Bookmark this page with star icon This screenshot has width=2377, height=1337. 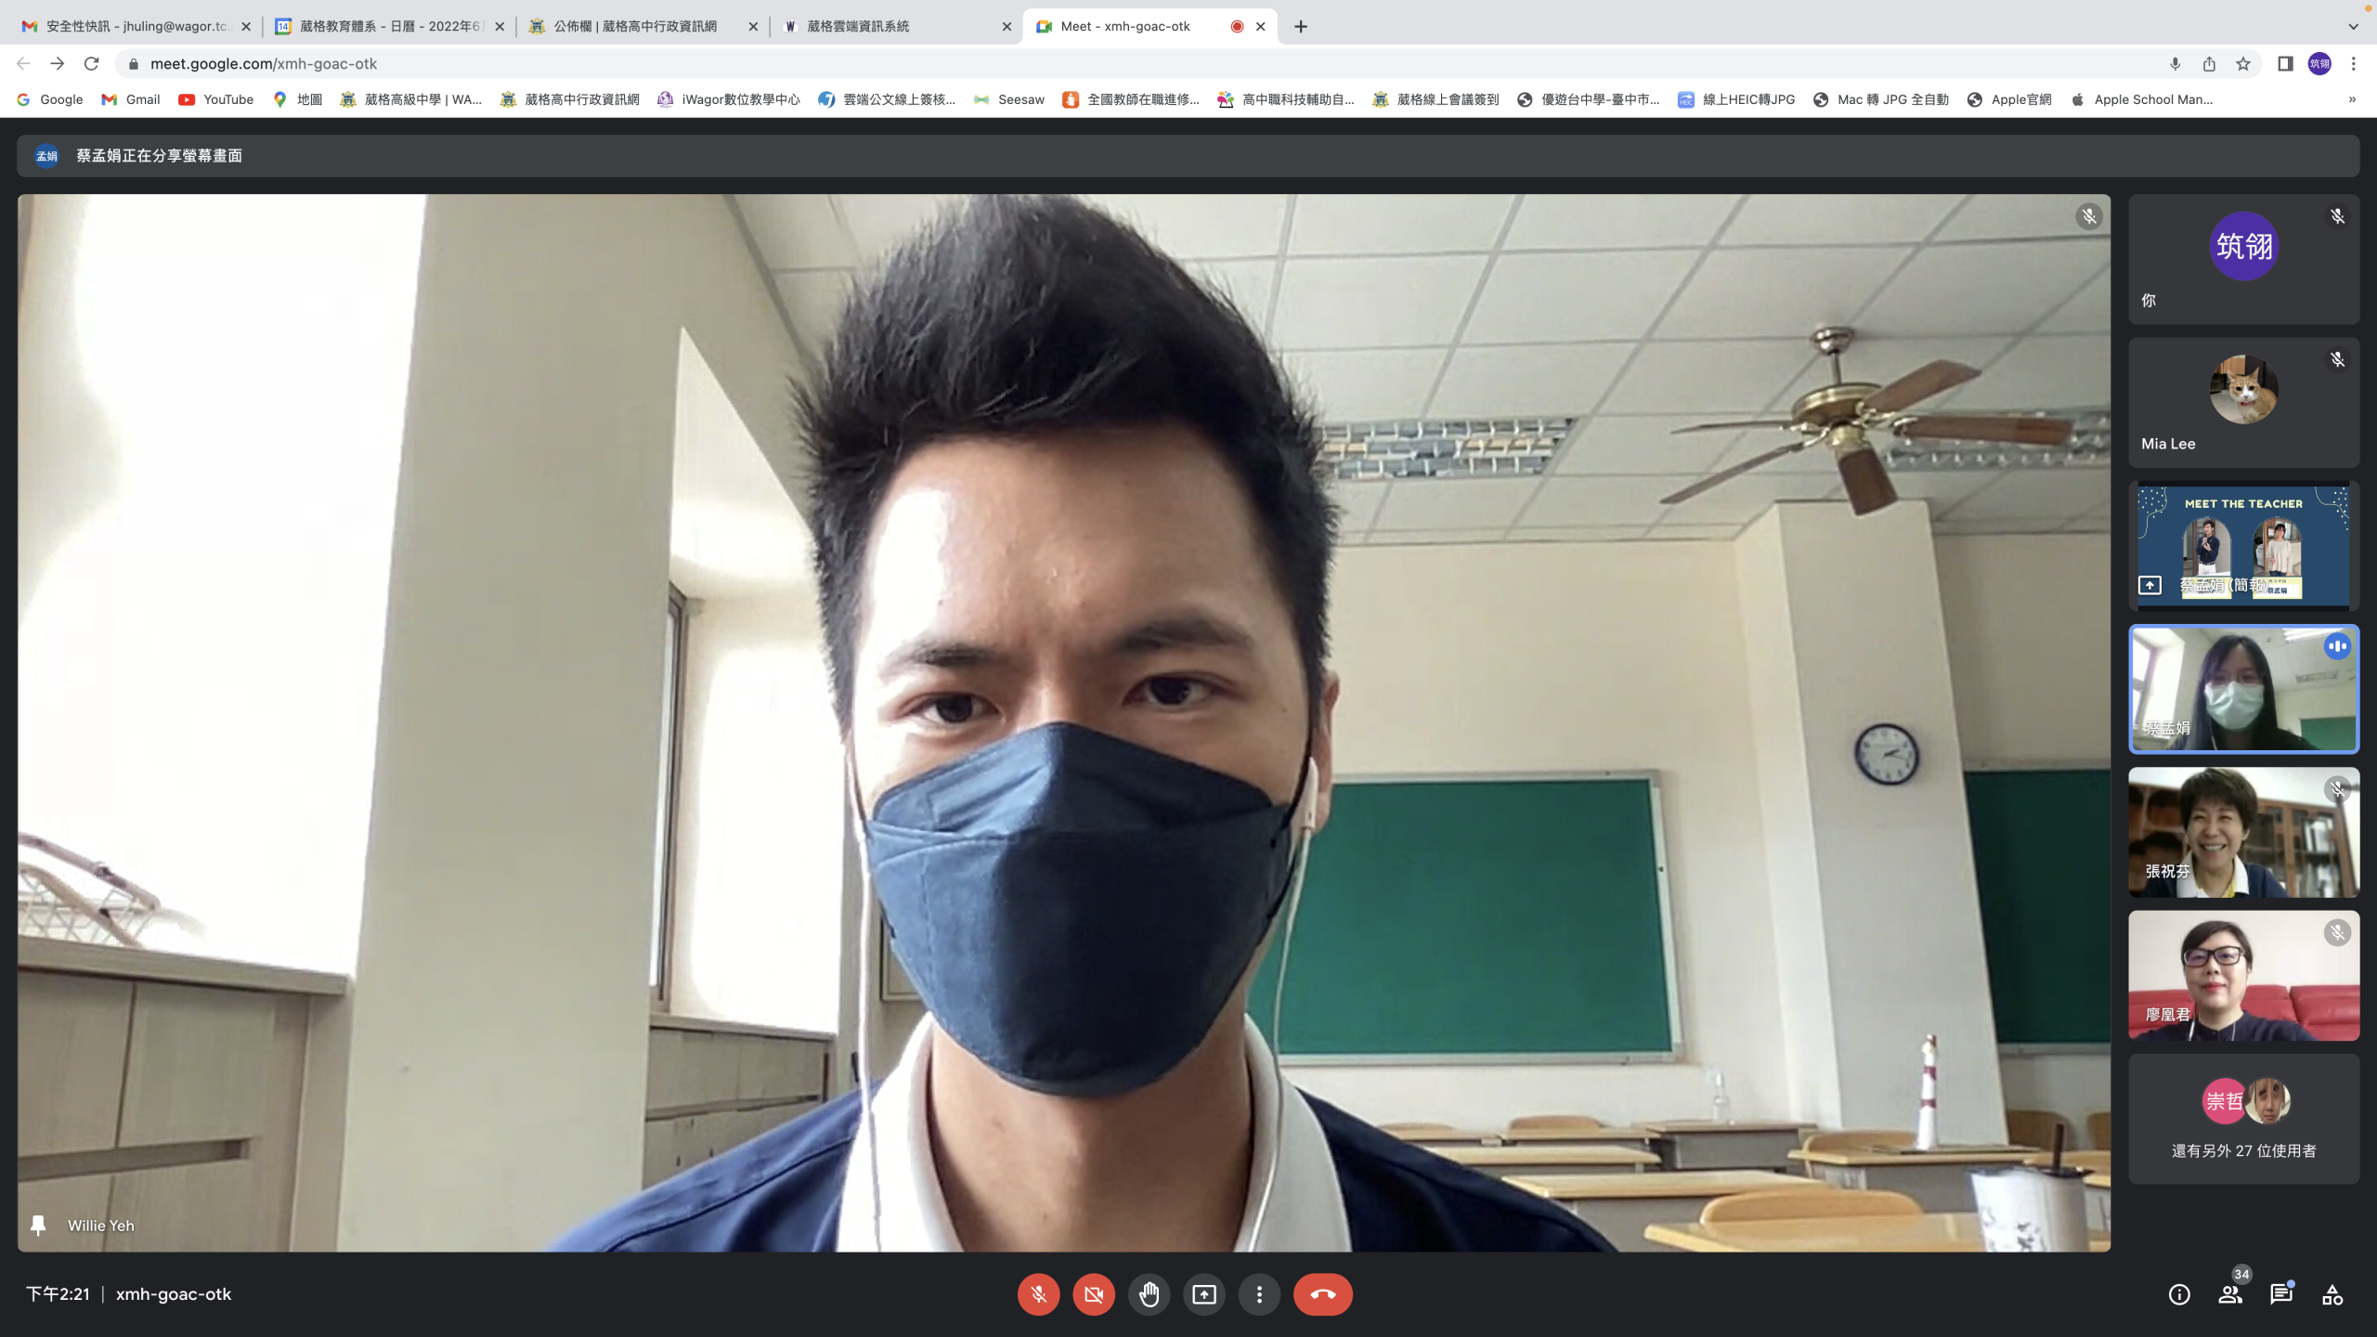tap(2243, 64)
